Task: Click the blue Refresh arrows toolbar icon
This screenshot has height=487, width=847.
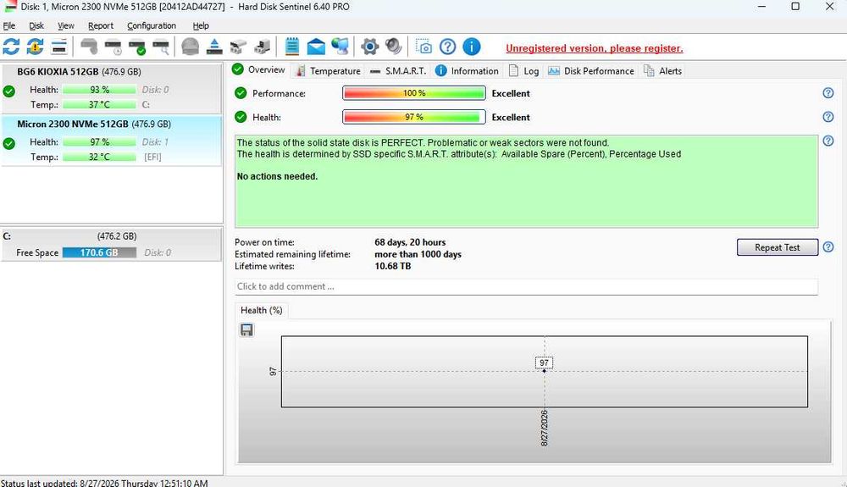Action: [x=11, y=47]
